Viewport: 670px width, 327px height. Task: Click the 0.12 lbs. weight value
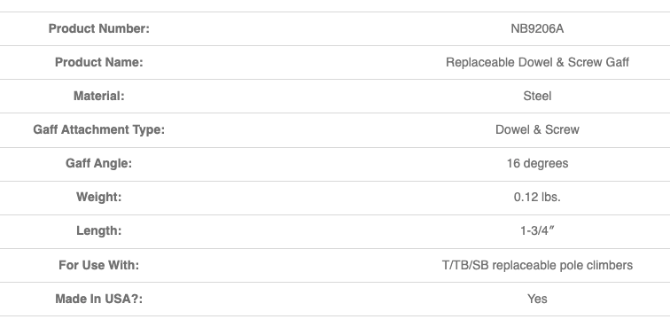click(537, 197)
